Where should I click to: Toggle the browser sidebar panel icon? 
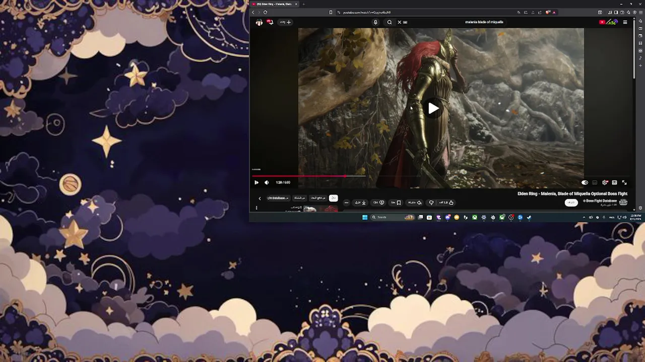click(616, 12)
